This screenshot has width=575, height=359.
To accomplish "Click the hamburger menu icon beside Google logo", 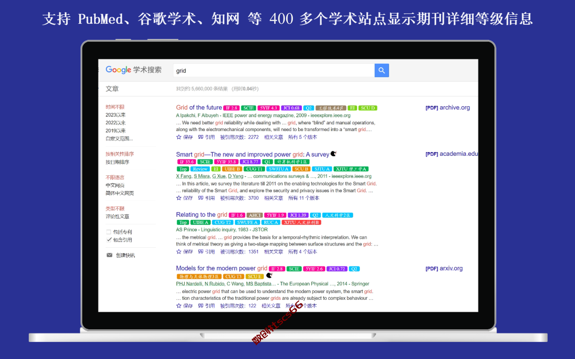I will tap(99, 70).
